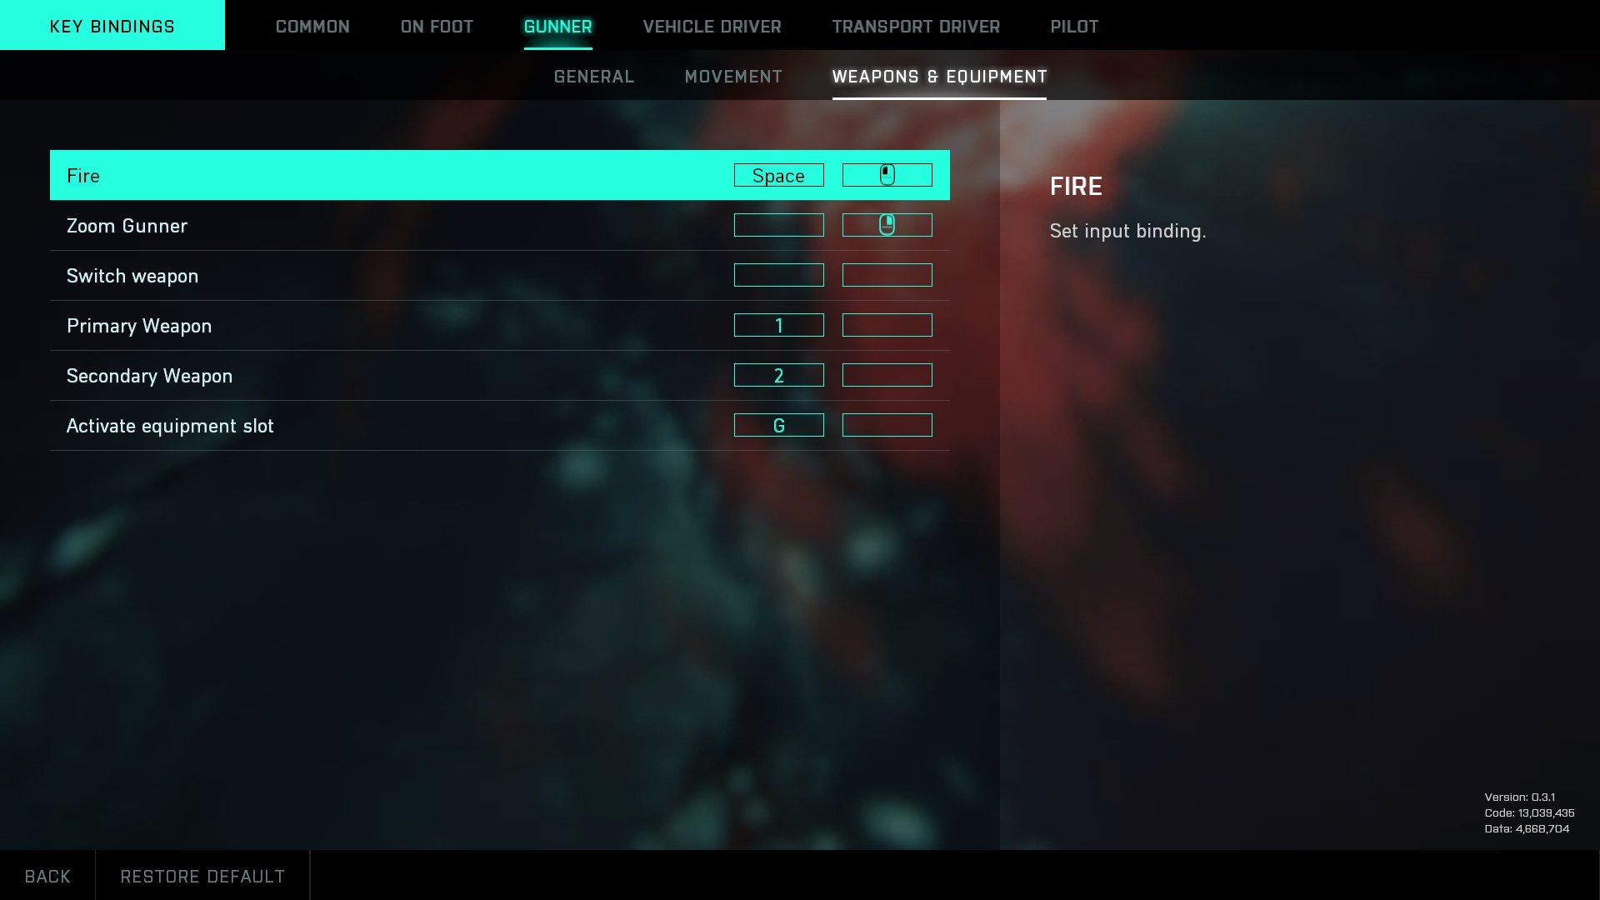Open the PILOT key bindings category

tap(1073, 25)
